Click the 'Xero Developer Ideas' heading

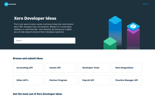pyautogui.click(x=35, y=18)
